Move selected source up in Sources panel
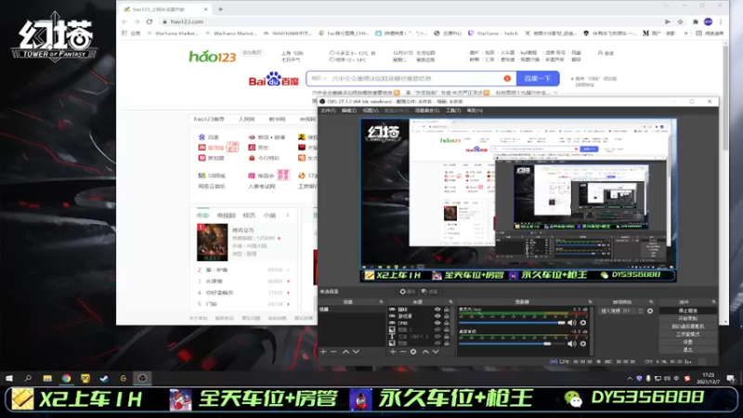 tap(425, 352)
